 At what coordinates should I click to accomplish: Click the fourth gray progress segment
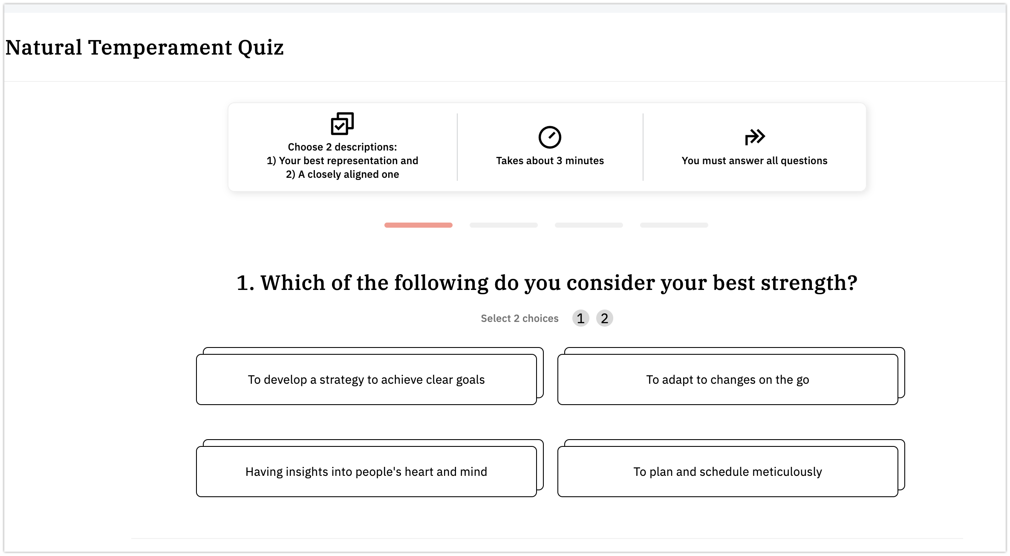coord(674,225)
